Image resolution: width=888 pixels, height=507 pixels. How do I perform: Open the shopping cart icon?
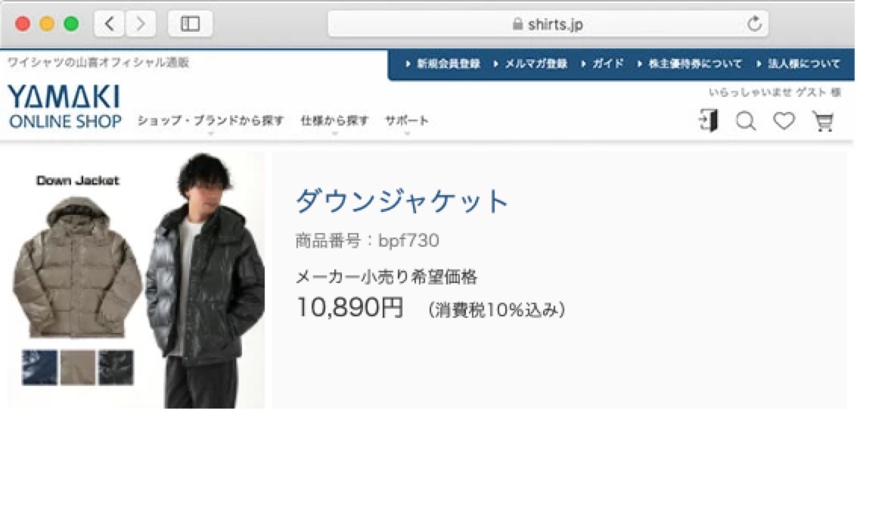tap(823, 121)
